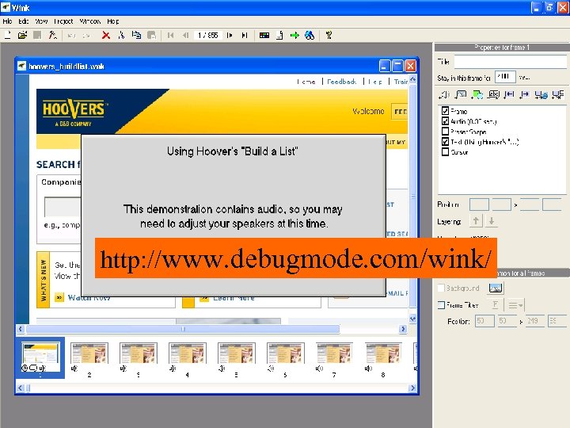Click the filmstrip scroll left arrow
570x428 pixels.
[21, 388]
